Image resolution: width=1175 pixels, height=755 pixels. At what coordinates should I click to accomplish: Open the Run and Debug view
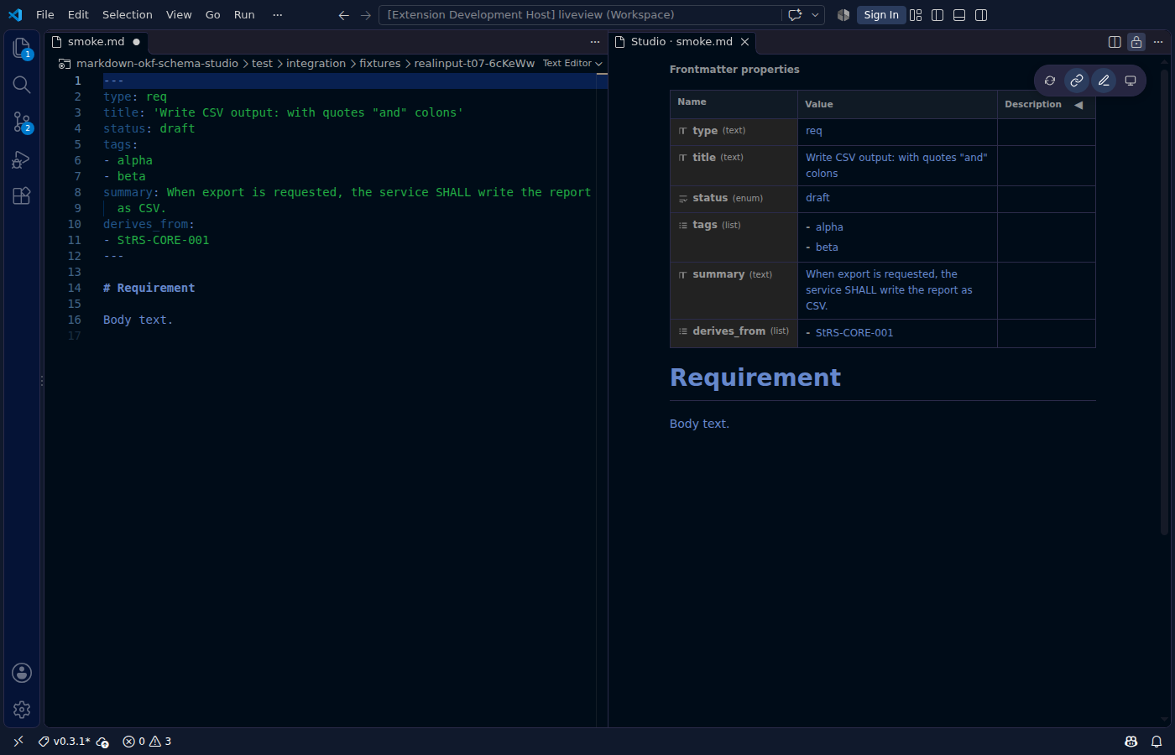pyautogui.click(x=22, y=159)
